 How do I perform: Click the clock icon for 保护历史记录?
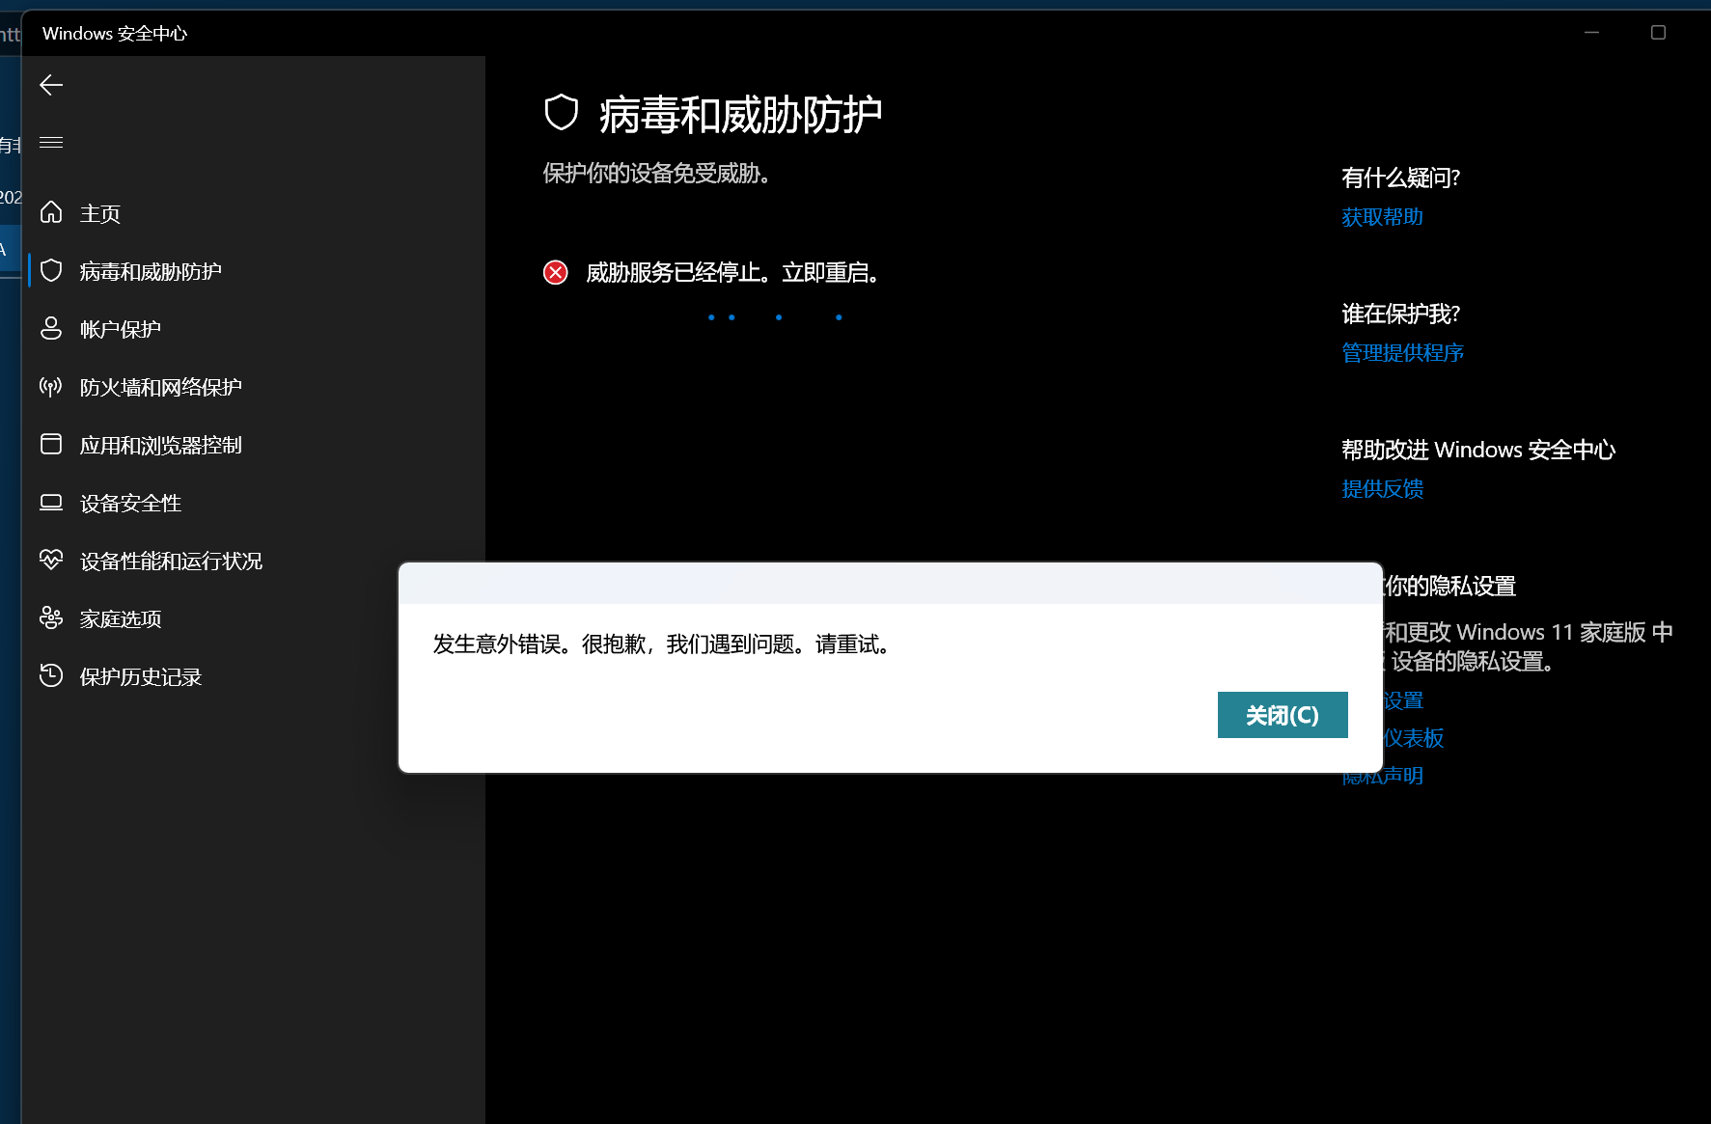coord(51,675)
